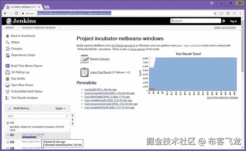Open Skip Builds sidebar item
Viewport: 246px width, 151px height.
click(x=18, y=79)
